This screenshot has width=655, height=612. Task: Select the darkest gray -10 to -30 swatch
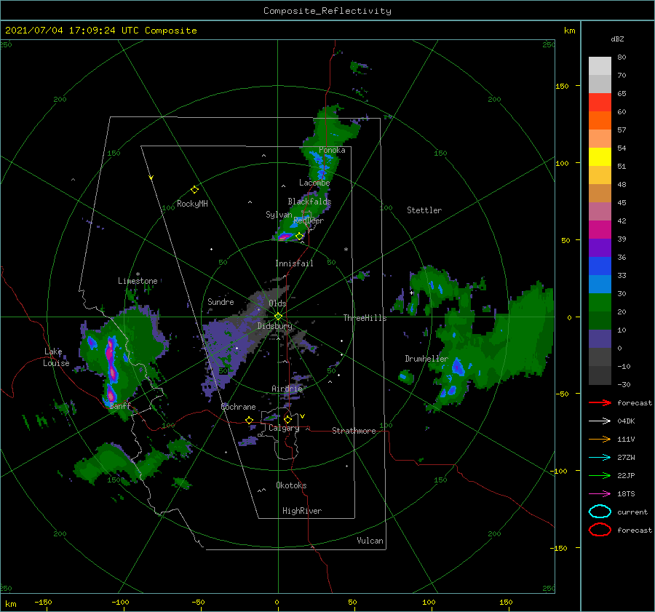click(x=600, y=375)
